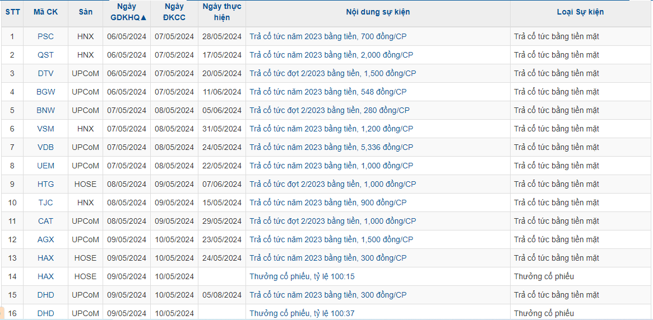
Task: Click the Mã CK column header
Action: pyautogui.click(x=45, y=12)
